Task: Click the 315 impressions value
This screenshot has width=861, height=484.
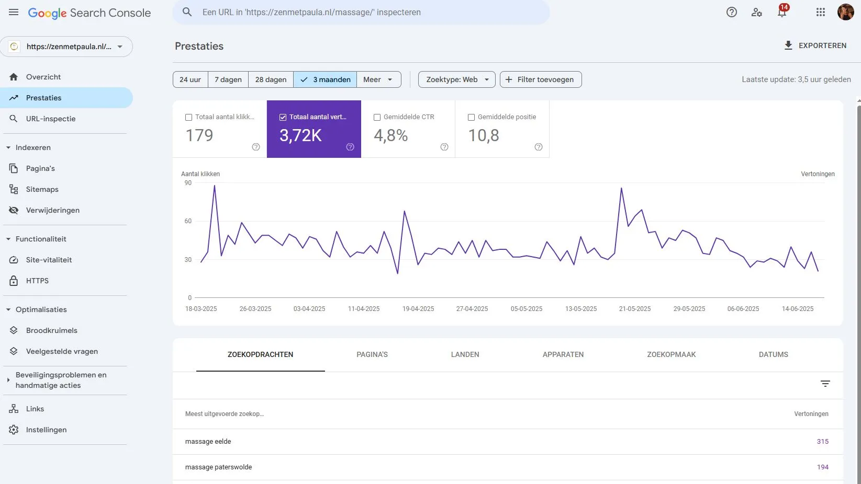Action: tap(823, 442)
